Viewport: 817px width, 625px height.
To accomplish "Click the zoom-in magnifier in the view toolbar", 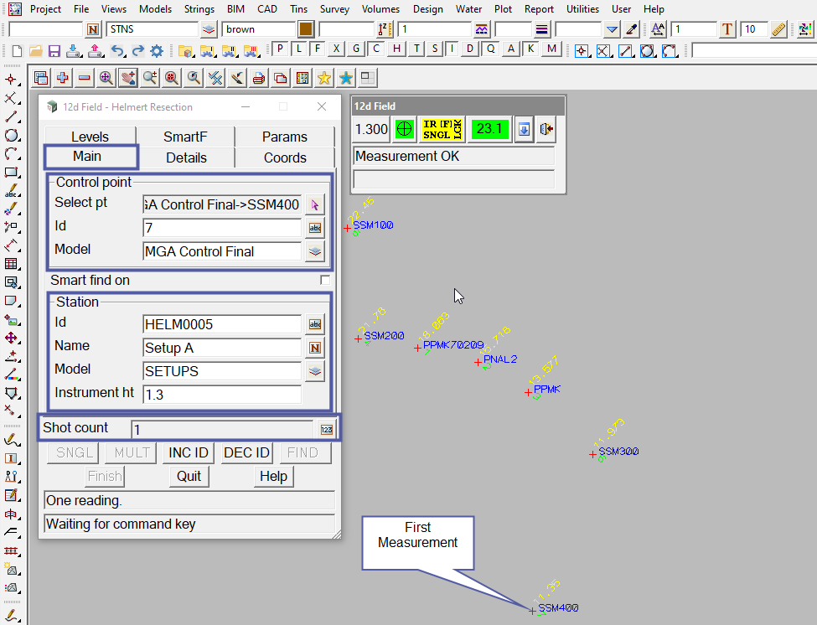I will coord(106,78).
